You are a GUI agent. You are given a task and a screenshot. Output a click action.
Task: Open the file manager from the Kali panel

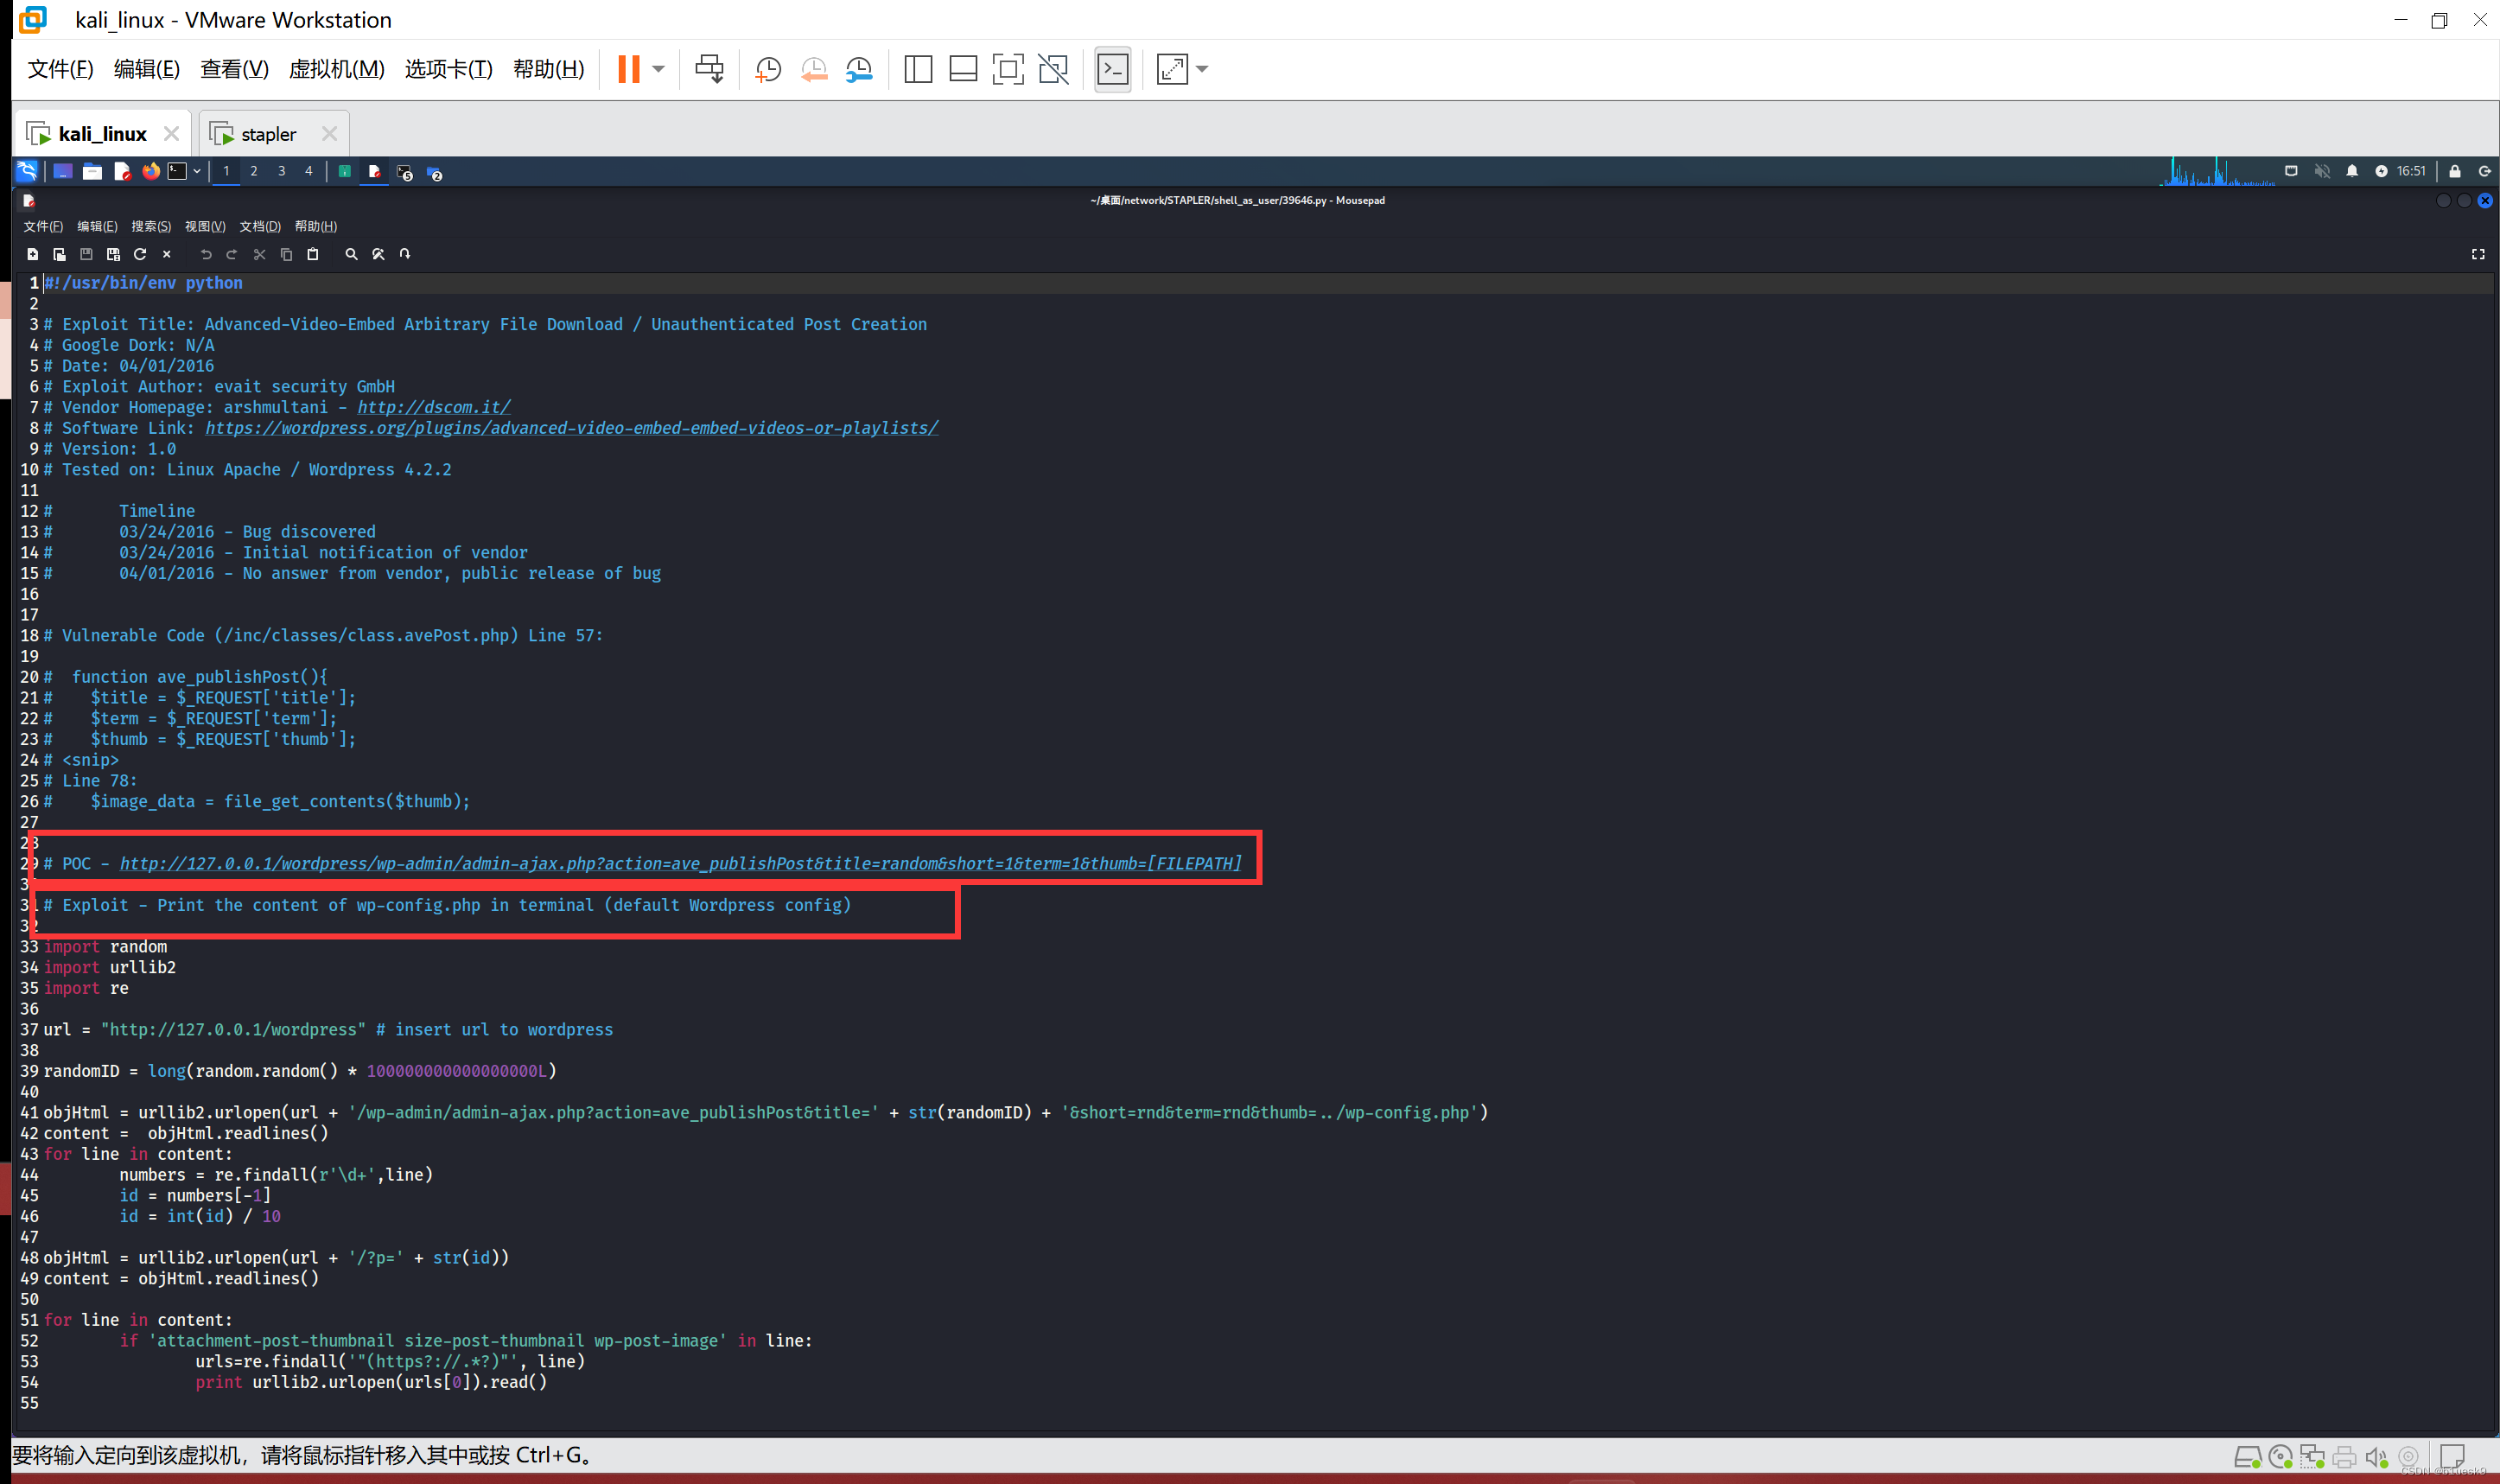[x=93, y=171]
